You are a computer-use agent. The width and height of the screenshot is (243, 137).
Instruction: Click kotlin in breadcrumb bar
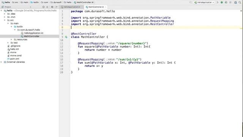pyautogui.click(x=35, y=2)
